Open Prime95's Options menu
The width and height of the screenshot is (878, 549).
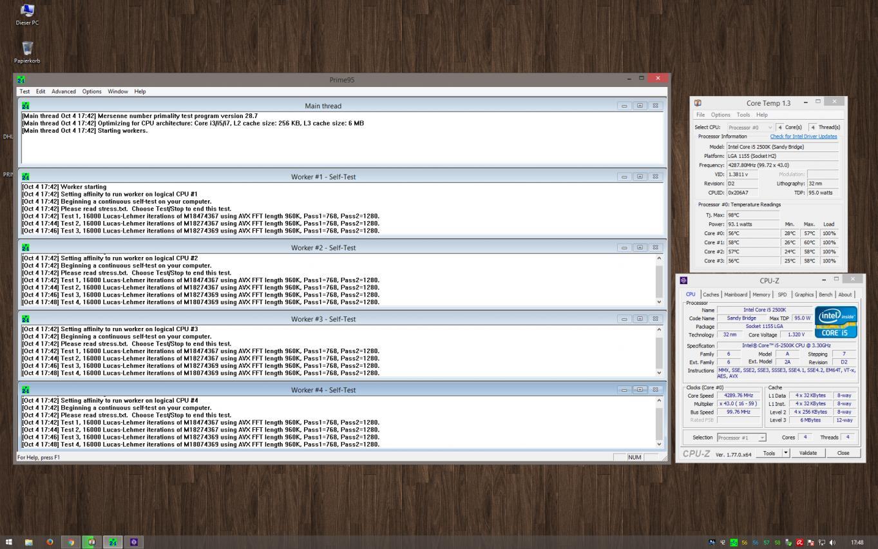pyautogui.click(x=91, y=91)
